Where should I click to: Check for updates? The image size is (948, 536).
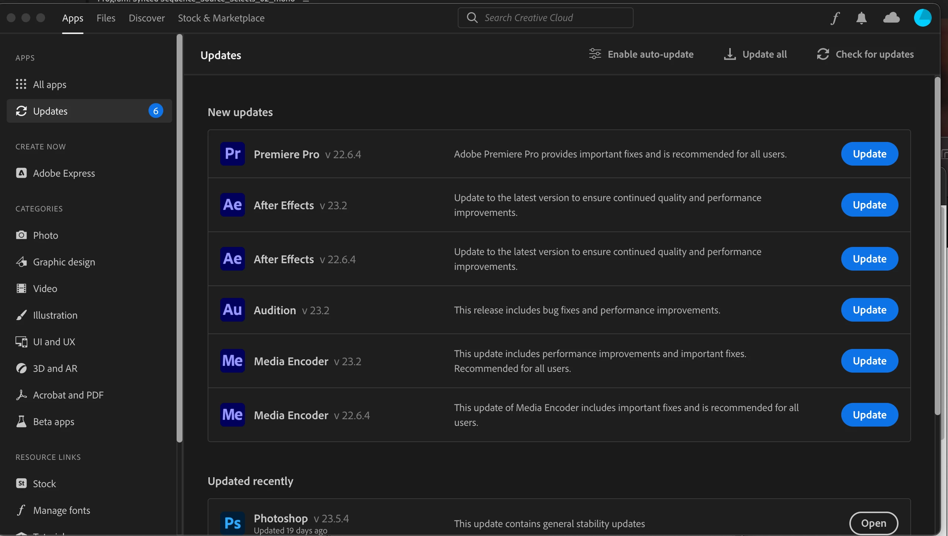[x=865, y=54]
